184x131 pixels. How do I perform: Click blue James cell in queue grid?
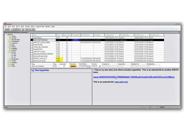(76, 40)
